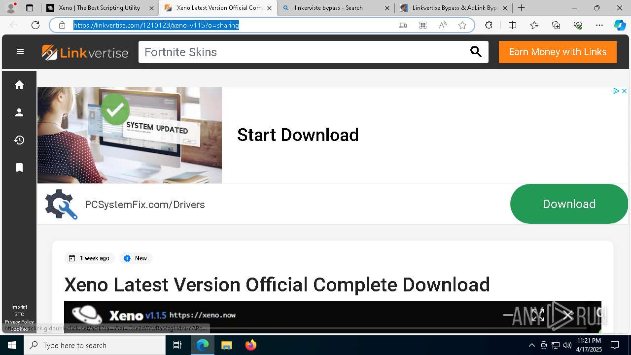Refresh the page in the browser
Image resolution: width=631 pixels, height=355 pixels.
(35, 25)
